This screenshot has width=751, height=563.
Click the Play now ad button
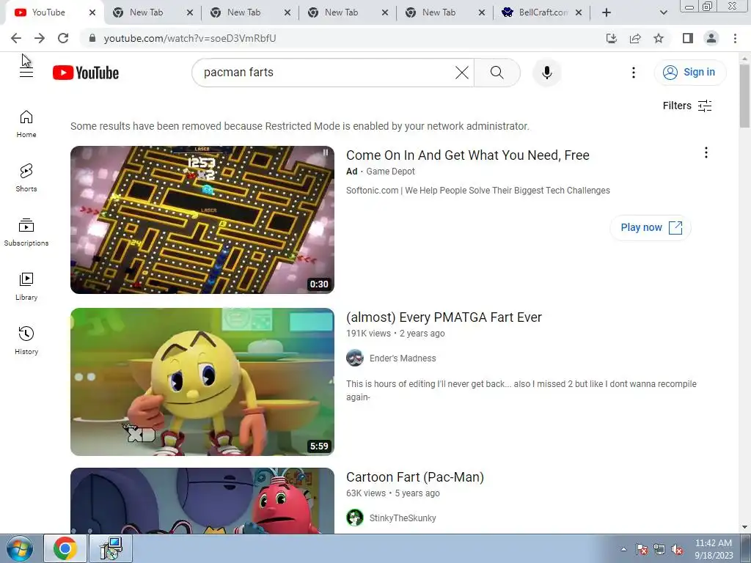pos(651,227)
